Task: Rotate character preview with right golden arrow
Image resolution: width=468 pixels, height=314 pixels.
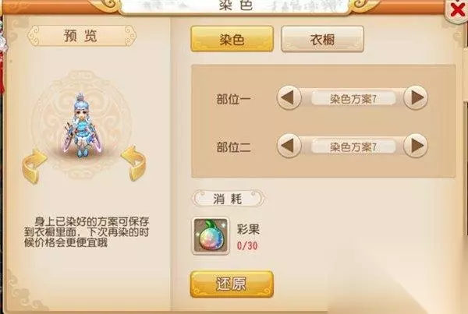Action: tap(134, 163)
